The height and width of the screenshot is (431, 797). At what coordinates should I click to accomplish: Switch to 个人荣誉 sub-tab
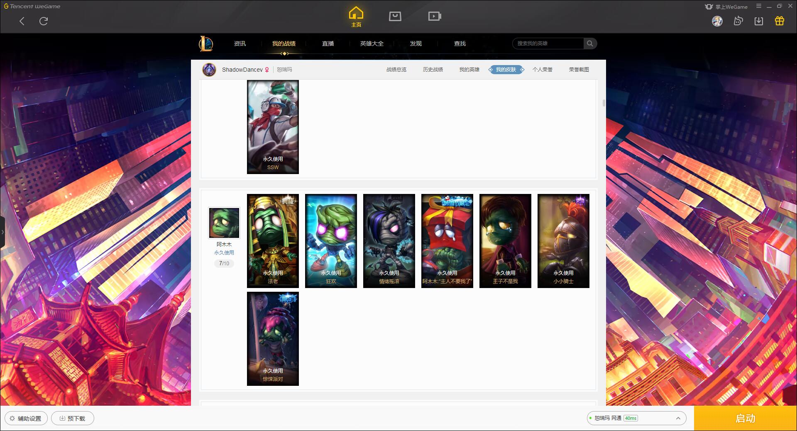(x=543, y=70)
